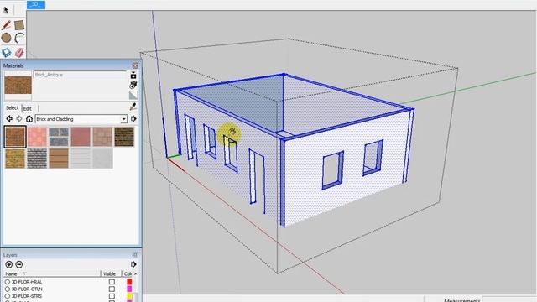The width and height of the screenshot is (537, 302).
Task: Click the Create Material icon
Action: point(133,85)
